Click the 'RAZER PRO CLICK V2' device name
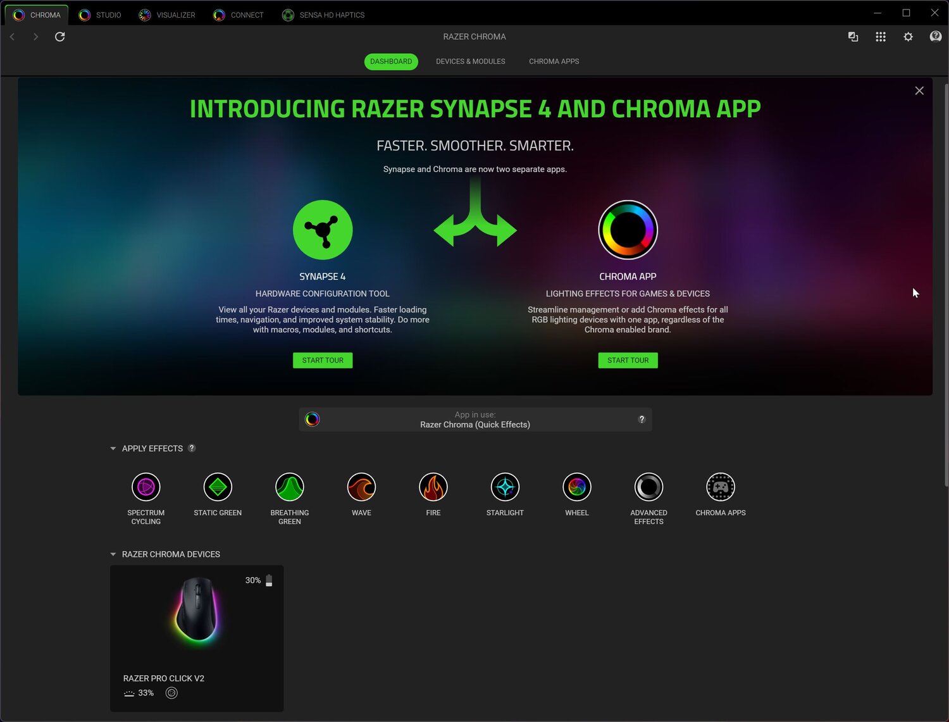This screenshot has height=722, width=949. (x=164, y=678)
